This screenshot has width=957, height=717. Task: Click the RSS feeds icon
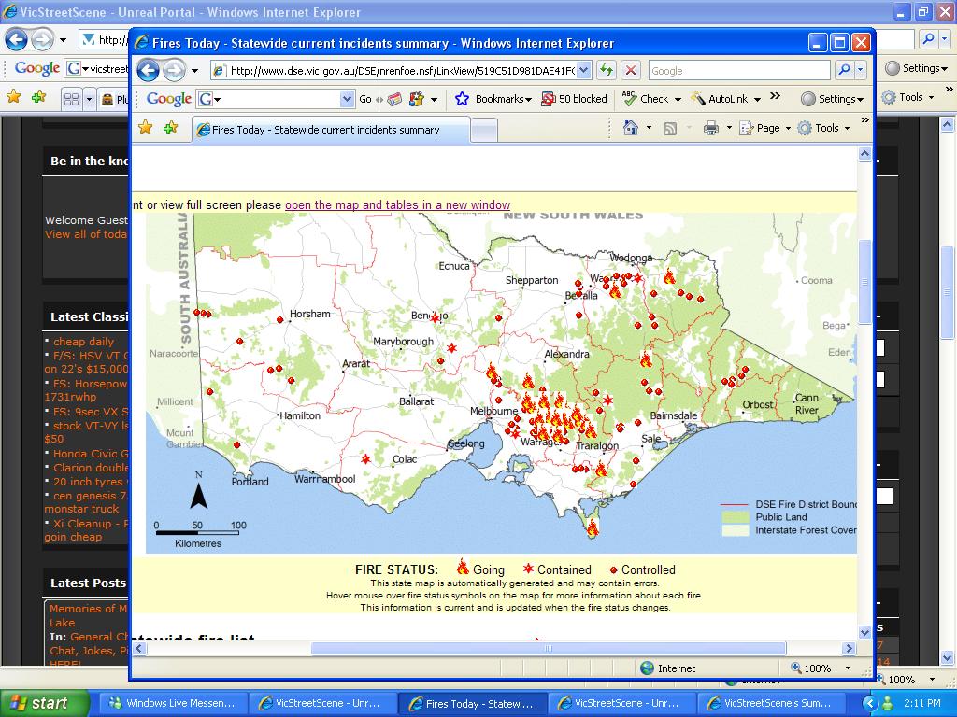pos(669,128)
